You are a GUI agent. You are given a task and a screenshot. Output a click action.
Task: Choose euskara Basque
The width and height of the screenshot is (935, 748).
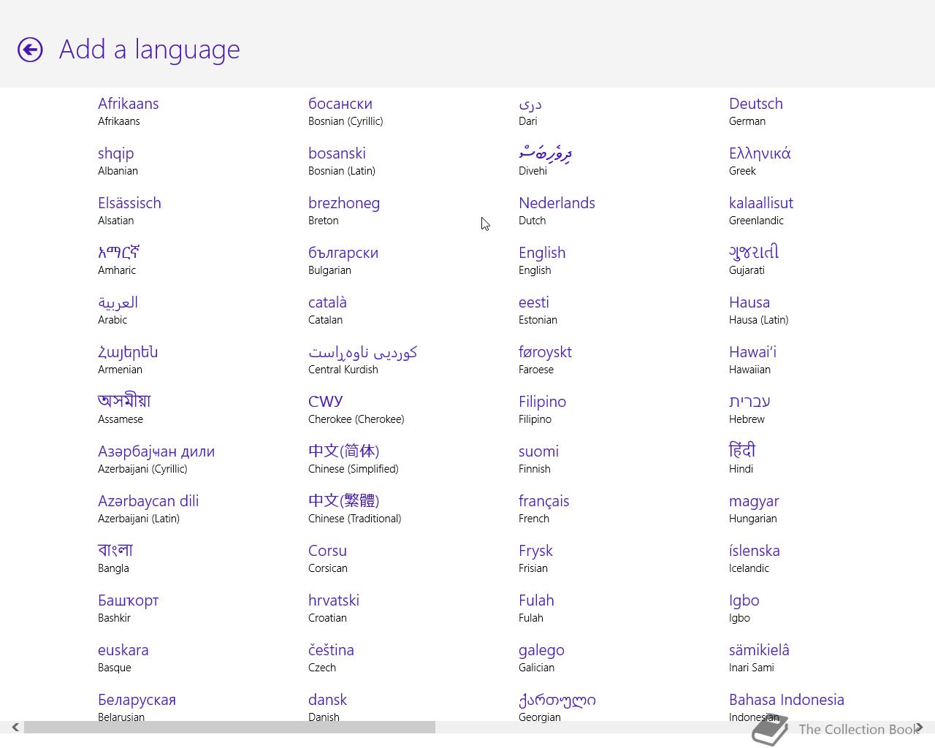(x=123, y=658)
